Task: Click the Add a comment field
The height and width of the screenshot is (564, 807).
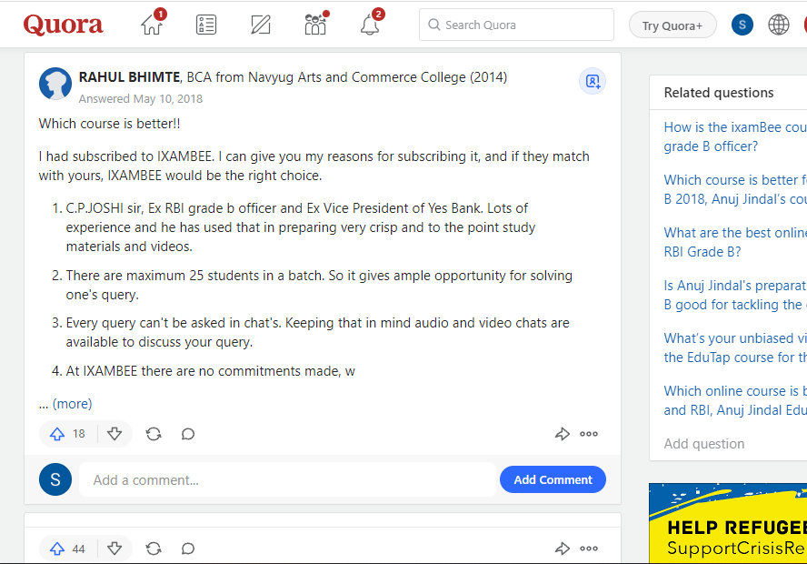Action: (x=287, y=480)
